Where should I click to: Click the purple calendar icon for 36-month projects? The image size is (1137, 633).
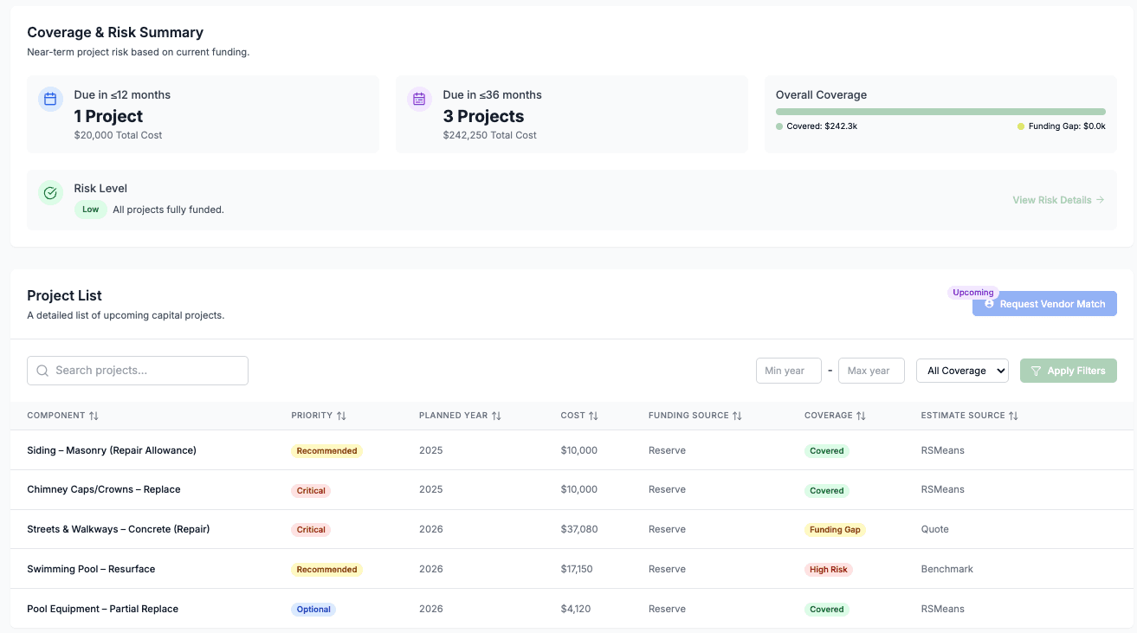[419, 99]
